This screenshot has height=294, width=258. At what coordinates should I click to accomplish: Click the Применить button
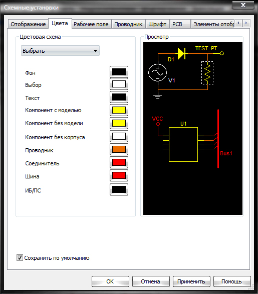tap(191, 281)
